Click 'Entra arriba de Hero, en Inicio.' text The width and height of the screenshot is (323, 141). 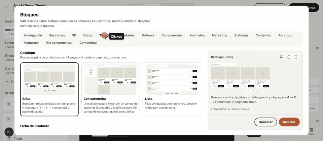[x=230, y=109]
